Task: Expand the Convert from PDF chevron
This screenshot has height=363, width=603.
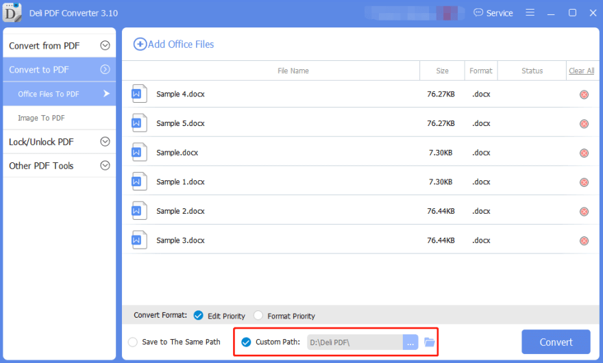Action: [x=105, y=45]
